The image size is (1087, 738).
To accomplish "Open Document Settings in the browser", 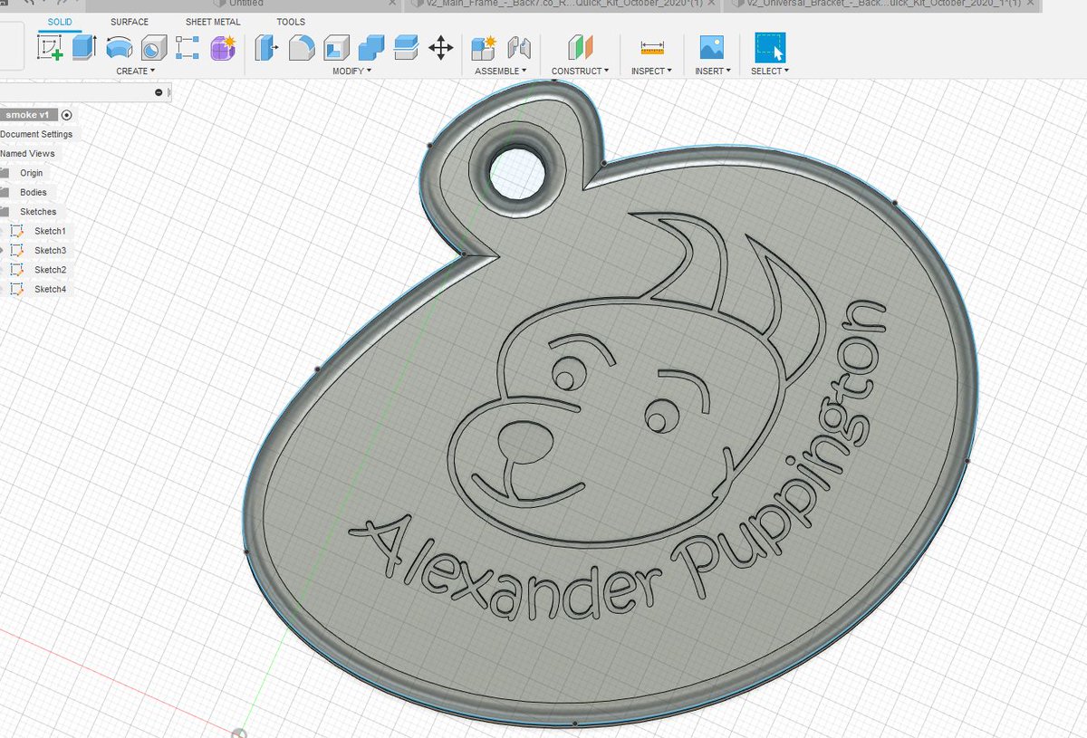I will 36,134.
